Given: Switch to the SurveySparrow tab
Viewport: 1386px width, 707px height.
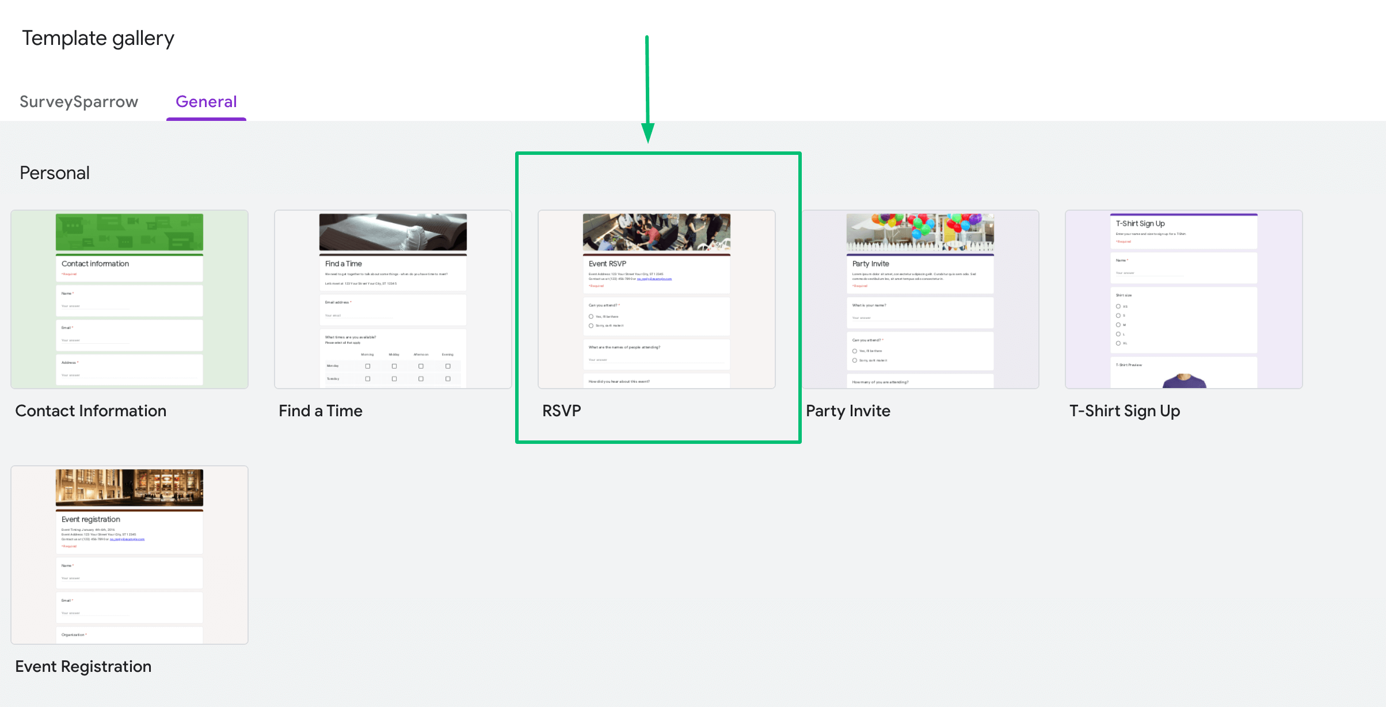Looking at the screenshot, I should [80, 102].
